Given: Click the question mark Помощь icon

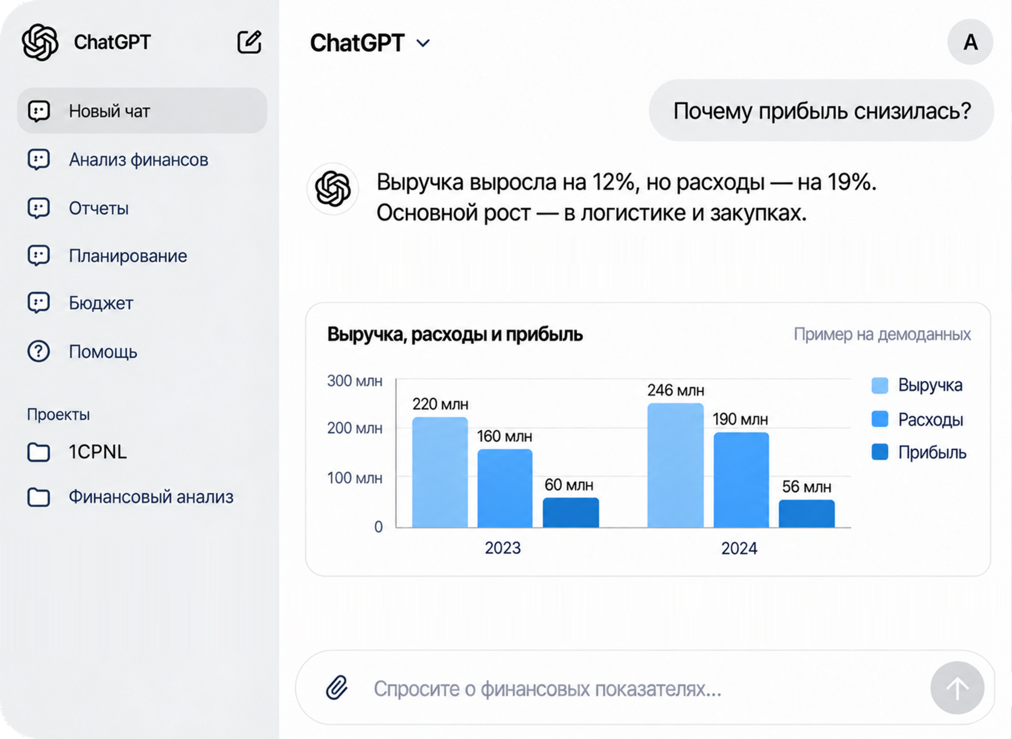Looking at the screenshot, I should (x=39, y=351).
